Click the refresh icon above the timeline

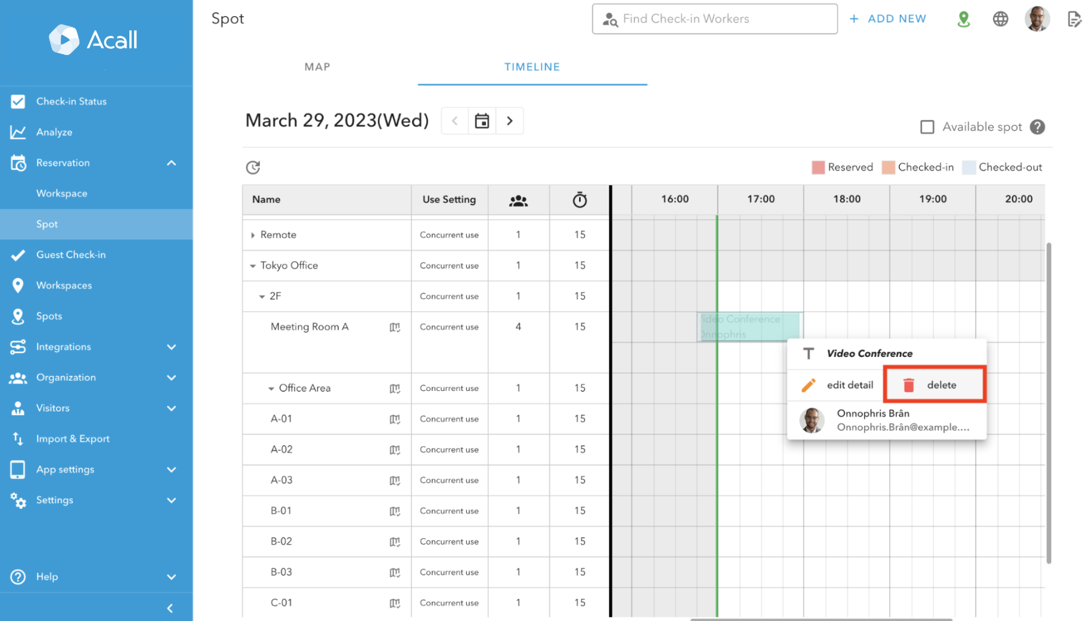tap(253, 167)
